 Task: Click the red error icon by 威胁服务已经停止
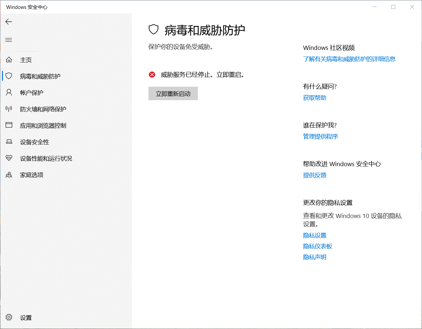[152, 75]
